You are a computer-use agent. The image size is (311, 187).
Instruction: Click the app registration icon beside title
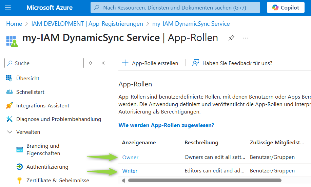coord(12,41)
